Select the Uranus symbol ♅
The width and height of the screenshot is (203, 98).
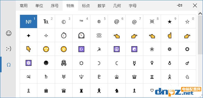(64, 77)
